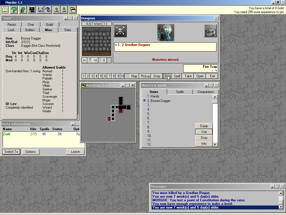Click the go down stairs arrow icon
The image size is (286, 215).
64,10
